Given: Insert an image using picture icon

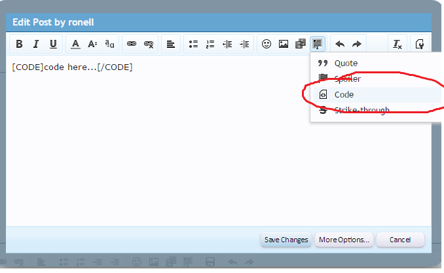Looking at the screenshot, I should coord(284,44).
